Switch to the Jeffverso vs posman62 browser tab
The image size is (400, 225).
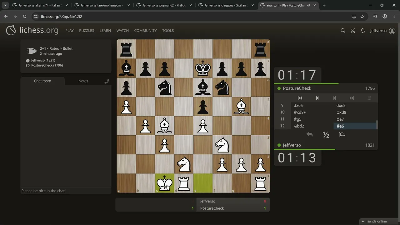point(164,5)
